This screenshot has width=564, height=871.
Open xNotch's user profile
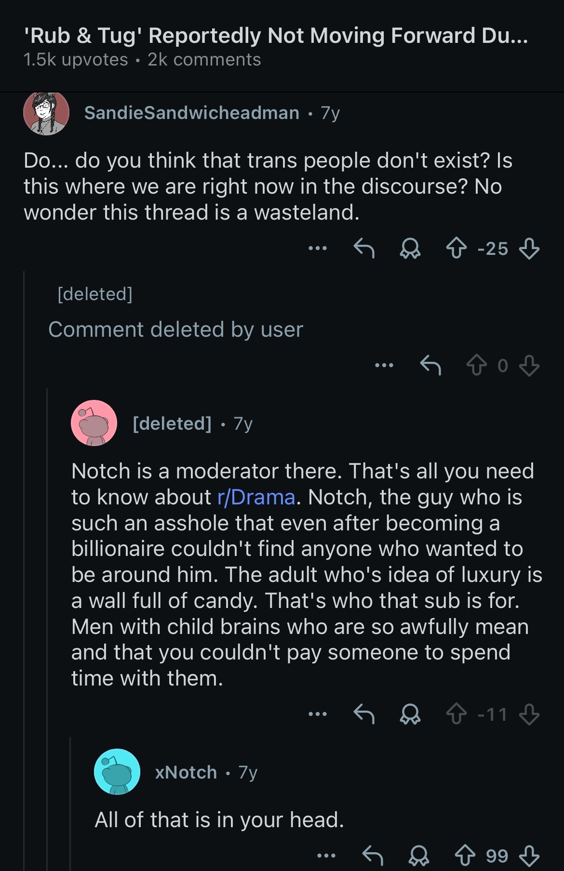click(186, 772)
